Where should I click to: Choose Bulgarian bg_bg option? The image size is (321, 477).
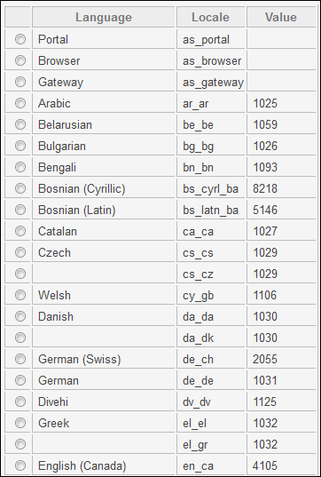(20, 146)
